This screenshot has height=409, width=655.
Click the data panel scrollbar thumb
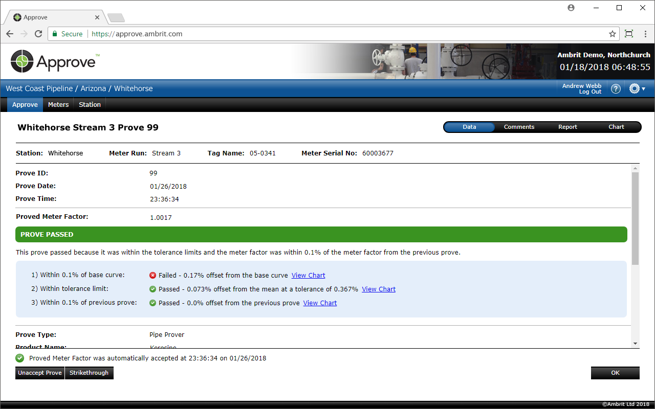click(635, 218)
